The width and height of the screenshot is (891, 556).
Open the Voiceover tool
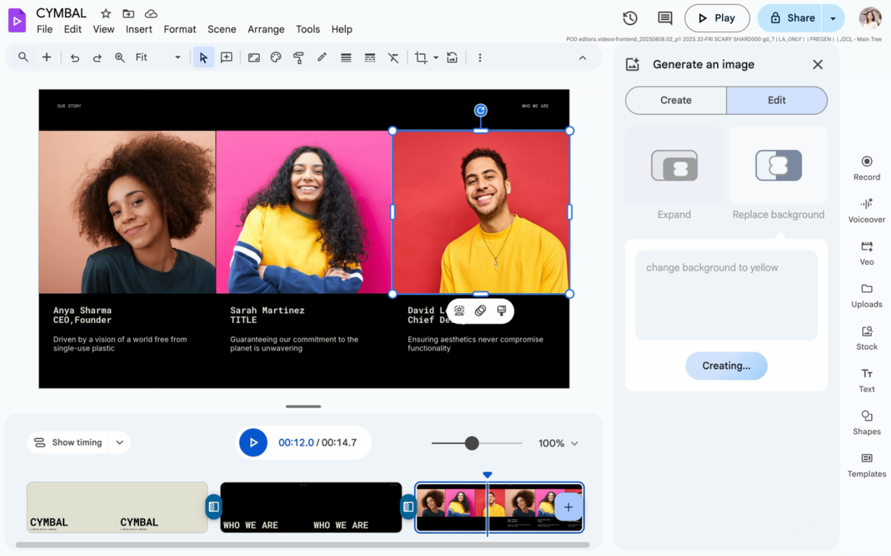[x=866, y=210]
